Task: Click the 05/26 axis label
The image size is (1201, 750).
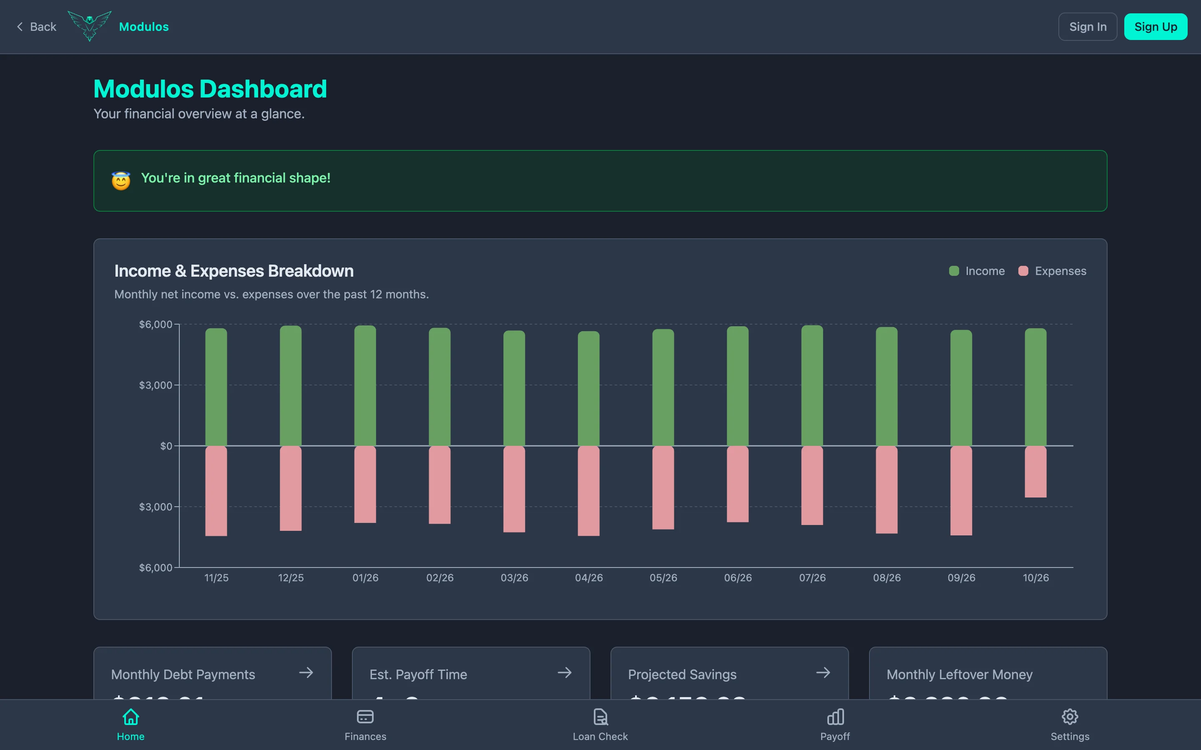Action: [x=663, y=578]
